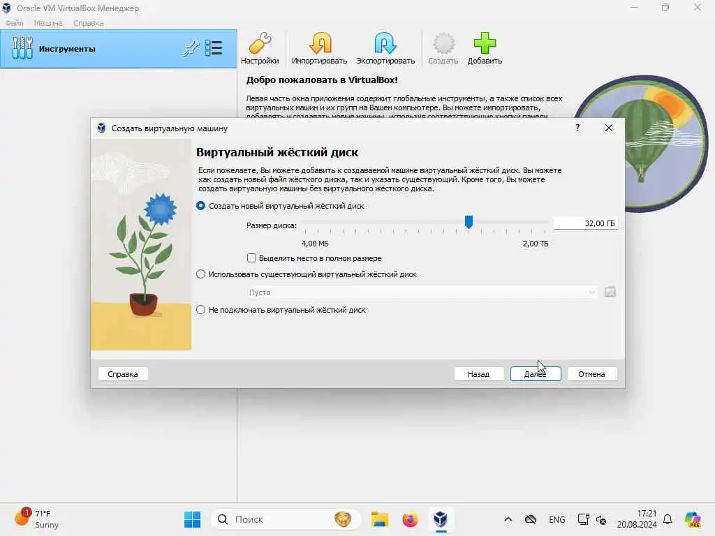Click the Далее button
715x536 pixels.
[536, 374]
